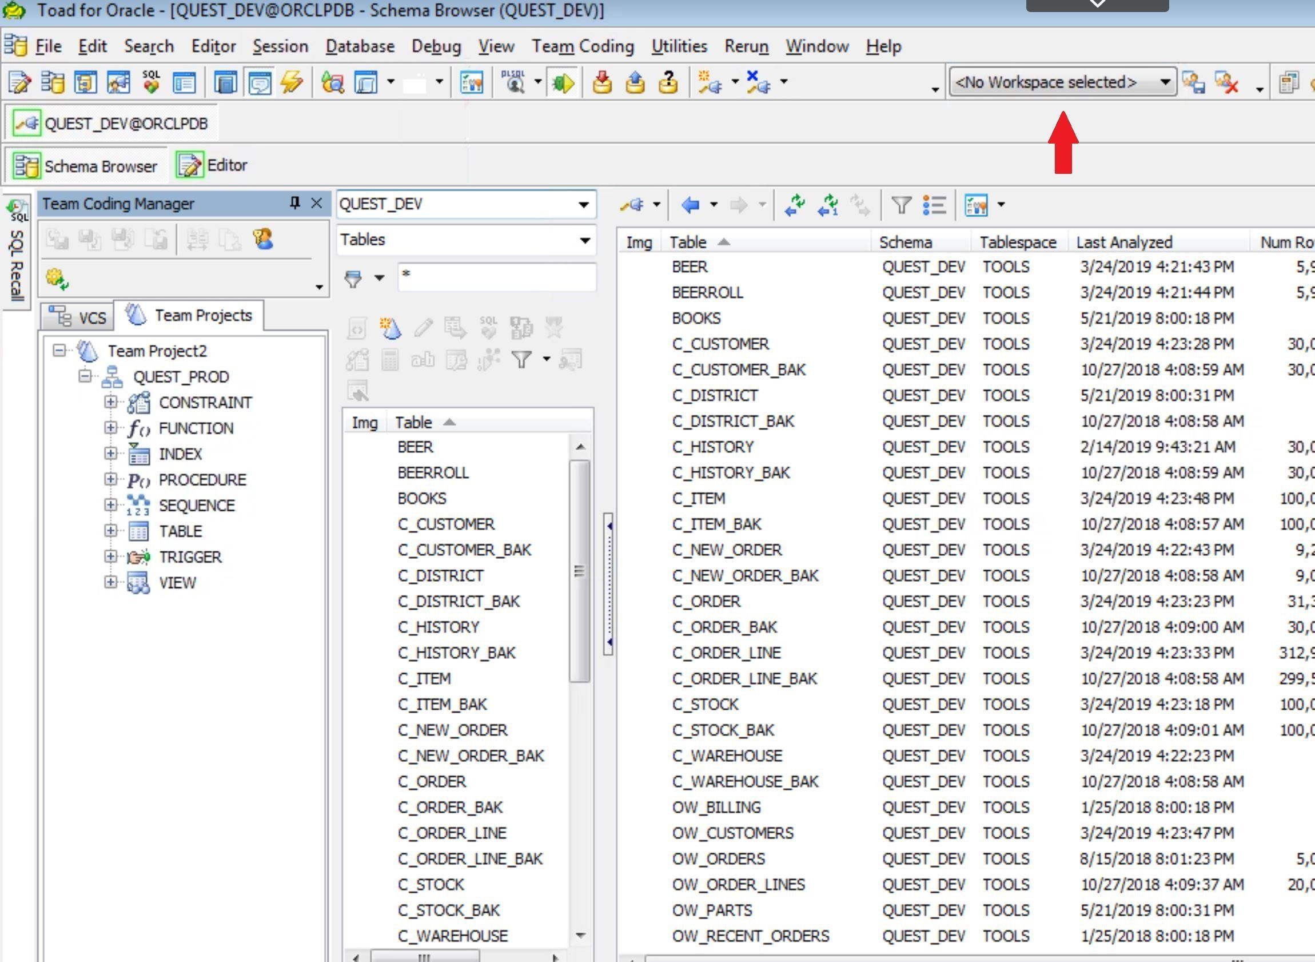This screenshot has height=962, width=1315.
Task: Click the delete workspace icon
Action: pos(1226,83)
